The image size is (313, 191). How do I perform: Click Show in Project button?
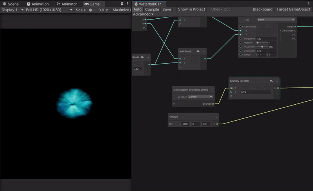pos(191,9)
